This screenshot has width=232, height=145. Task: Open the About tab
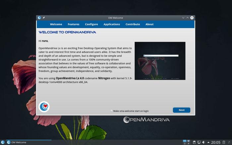click(149, 24)
